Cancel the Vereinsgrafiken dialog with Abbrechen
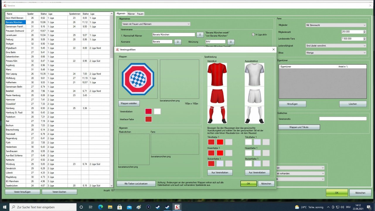Screen dimensions: 375x211 pyautogui.click(x=266, y=184)
